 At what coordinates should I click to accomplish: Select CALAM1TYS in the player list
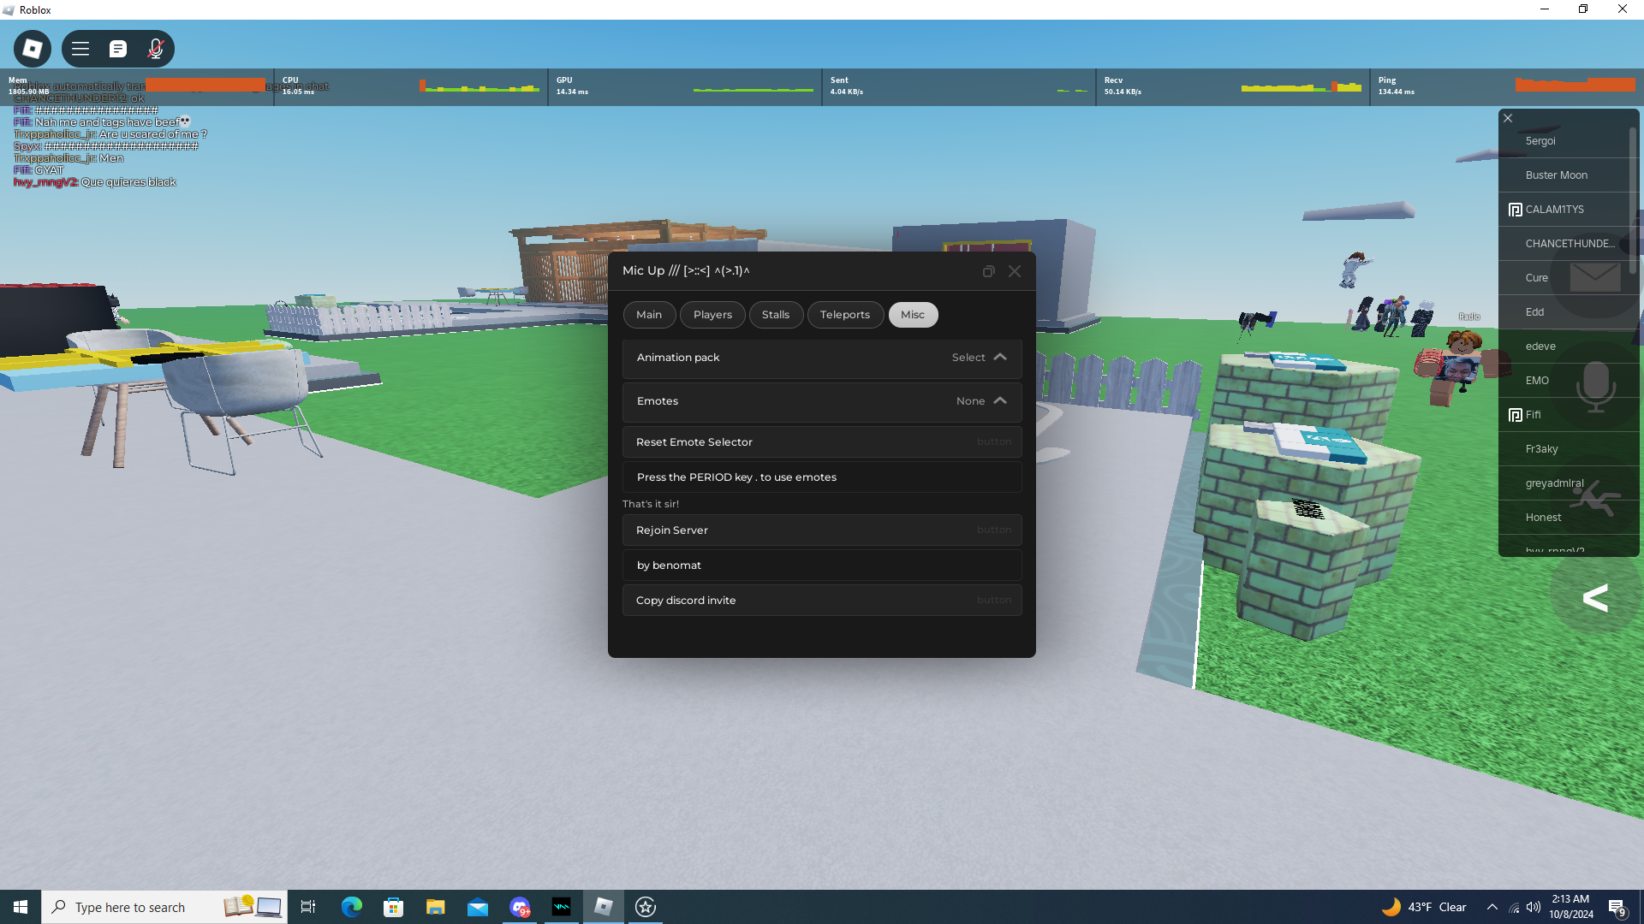[x=1554, y=210]
